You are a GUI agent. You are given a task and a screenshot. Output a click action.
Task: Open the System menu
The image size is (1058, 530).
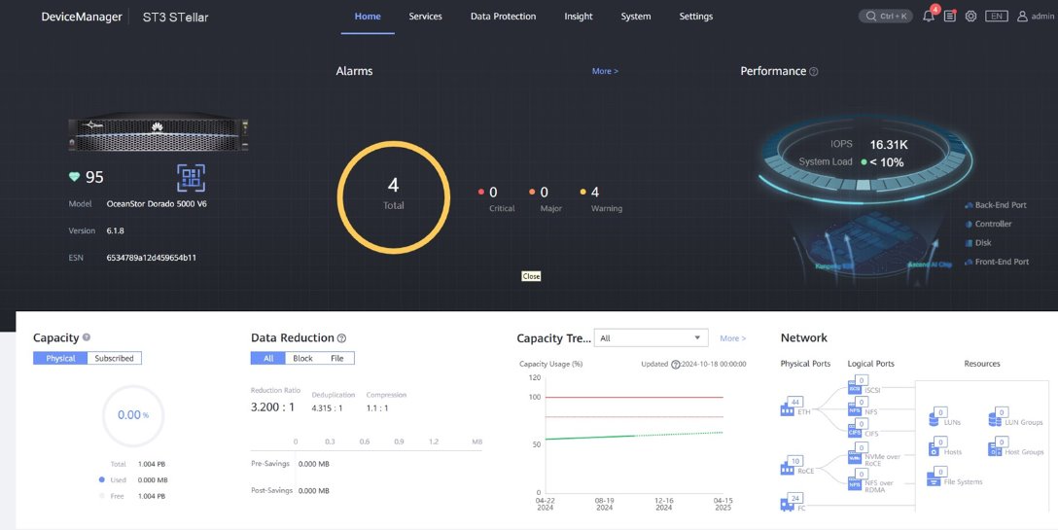tap(636, 17)
